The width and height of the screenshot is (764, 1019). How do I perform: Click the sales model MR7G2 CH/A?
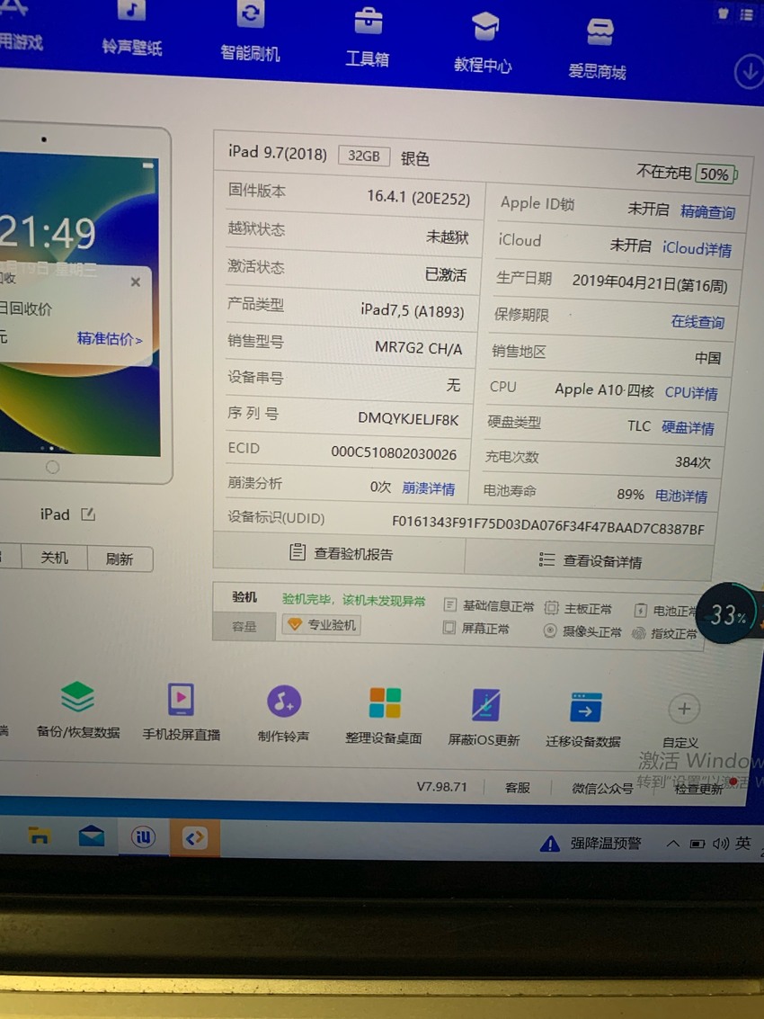tap(418, 348)
